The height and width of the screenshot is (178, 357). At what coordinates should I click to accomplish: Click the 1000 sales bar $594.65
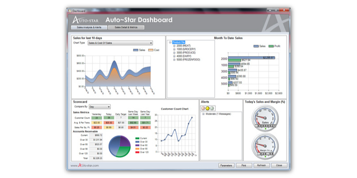(234, 64)
